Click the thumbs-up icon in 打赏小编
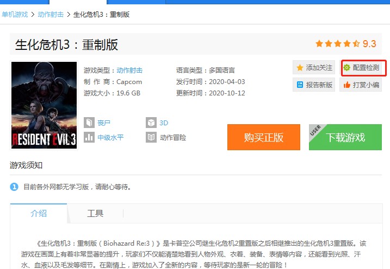 (x=346, y=85)
